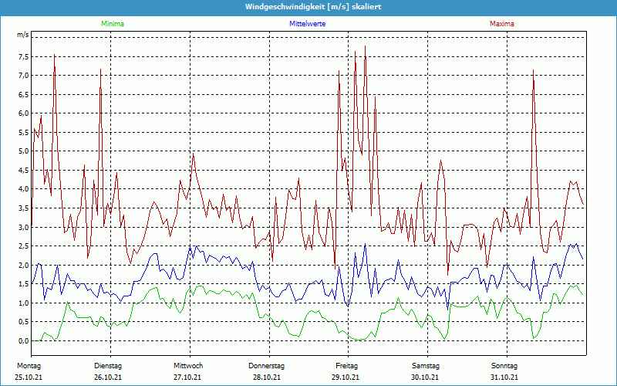Click the 31.10.21 date label
Screen dimensions: 617x386
504,378
